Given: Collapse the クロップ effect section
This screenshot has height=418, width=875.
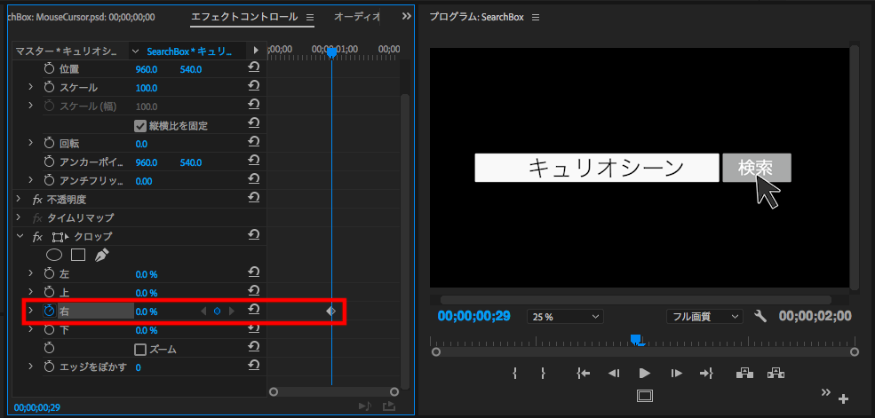Looking at the screenshot, I should [19, 237].
